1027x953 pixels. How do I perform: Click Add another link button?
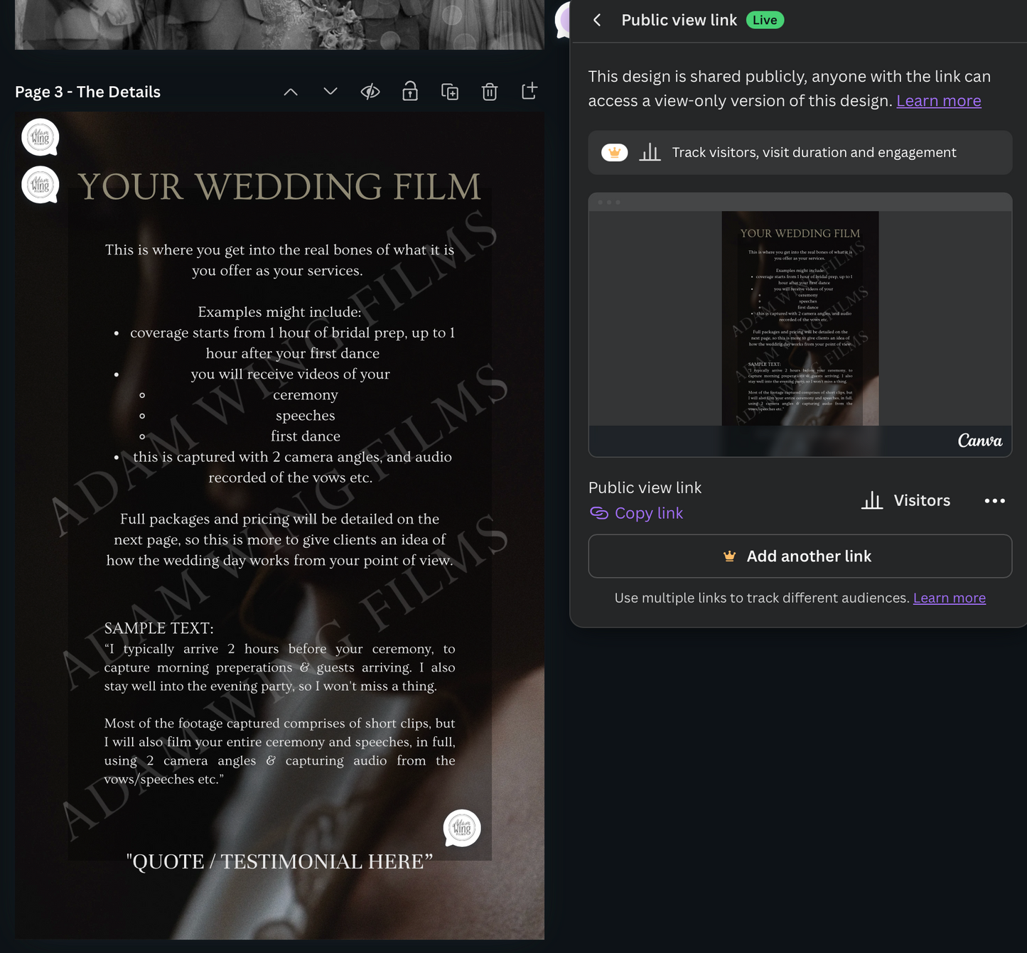point(800,556)
